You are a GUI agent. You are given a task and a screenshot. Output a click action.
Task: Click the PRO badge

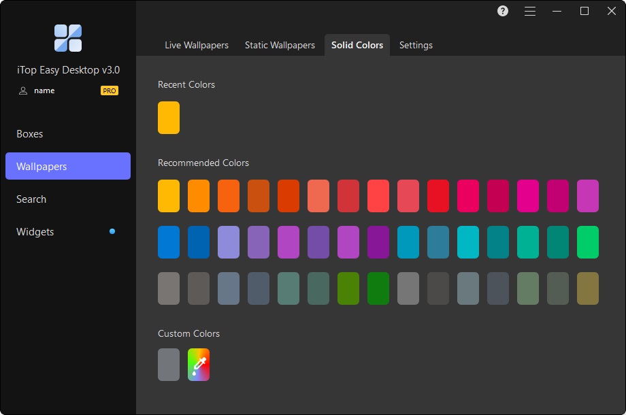tap(109, 90)
